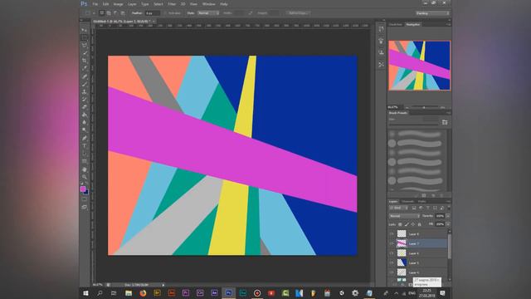Select the Hand tool

[x=84, y=169]
